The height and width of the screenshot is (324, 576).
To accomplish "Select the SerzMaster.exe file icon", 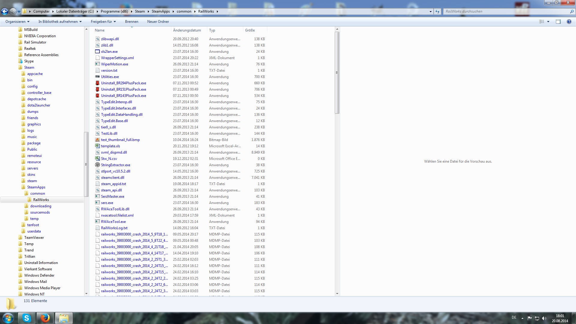I will pyautogui.click(x=97, y=196).
